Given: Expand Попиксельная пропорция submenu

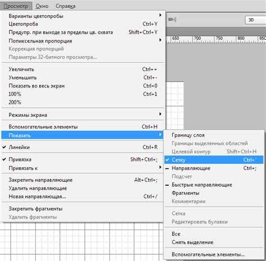Looking at the screenshot, I should point(82,40).
